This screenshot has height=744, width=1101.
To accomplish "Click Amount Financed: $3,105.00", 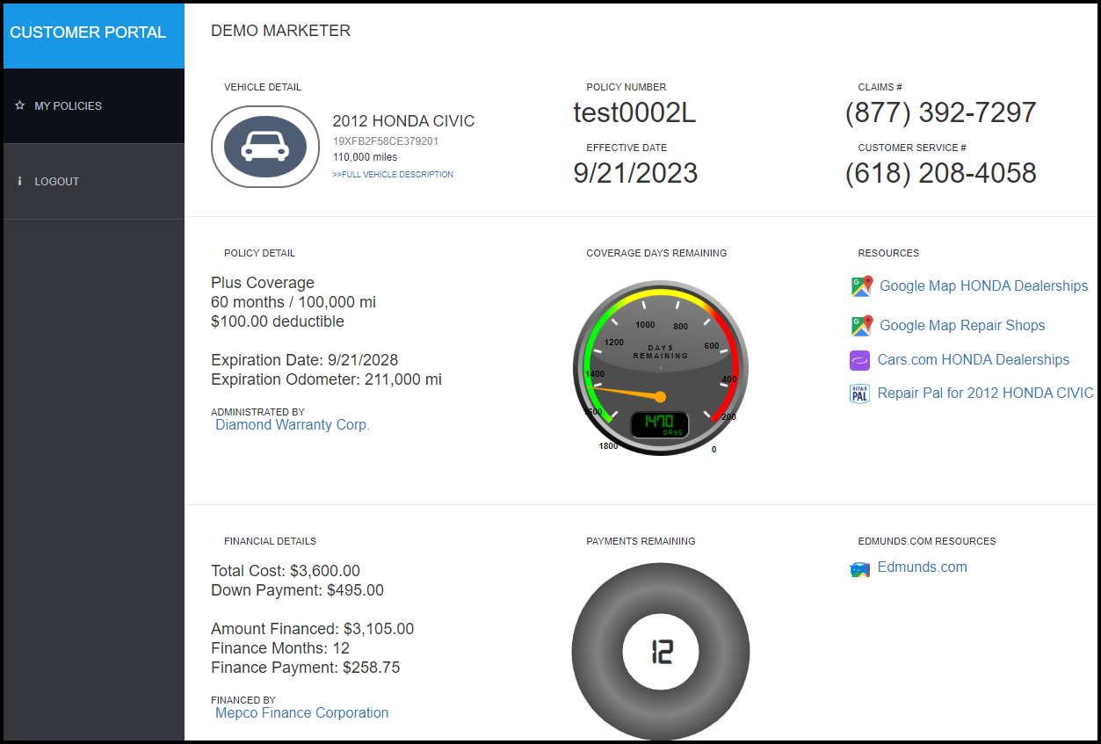I will (x=312, y=629).
